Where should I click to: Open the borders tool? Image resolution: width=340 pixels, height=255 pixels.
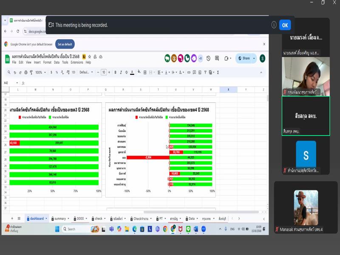[x=145, y=72]
